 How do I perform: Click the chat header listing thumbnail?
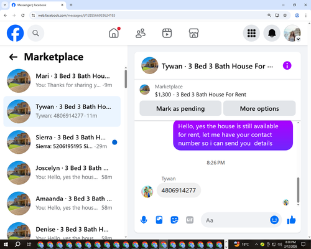[x=150, y=65]
